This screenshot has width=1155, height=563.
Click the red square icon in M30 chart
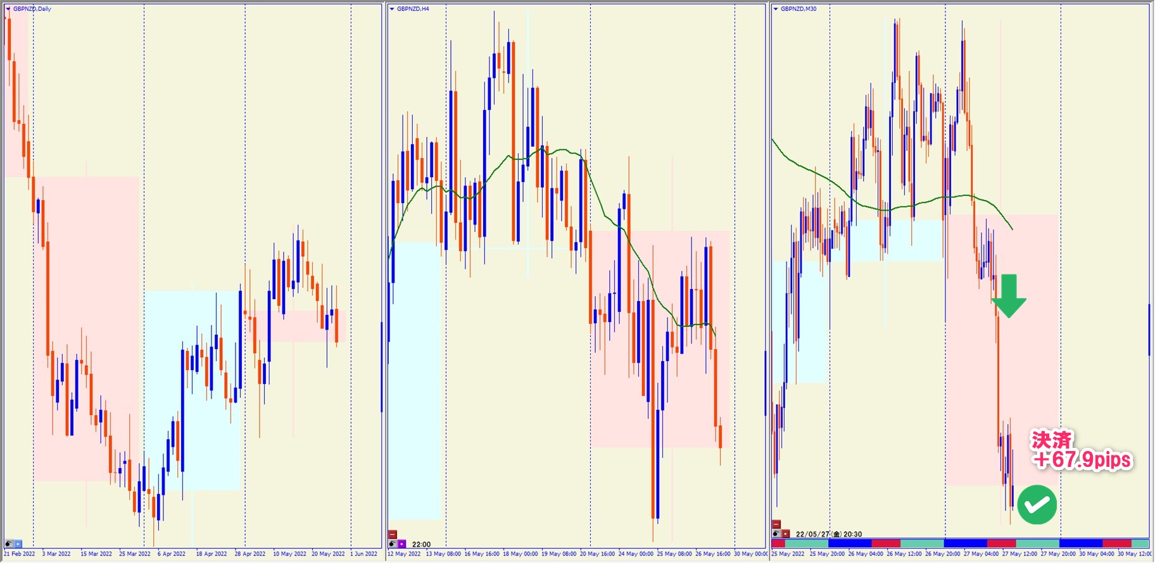785,534
